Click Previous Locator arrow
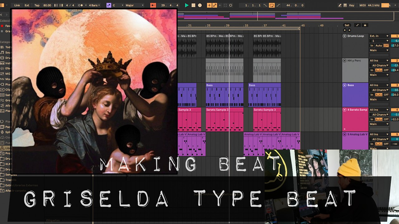 tap(345, 30)
